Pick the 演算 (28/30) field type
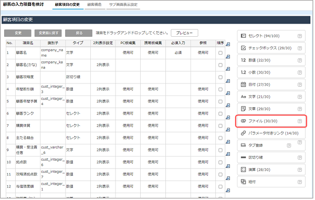The height and width of the screenshot is (200, 315). [x=271, y=170]
